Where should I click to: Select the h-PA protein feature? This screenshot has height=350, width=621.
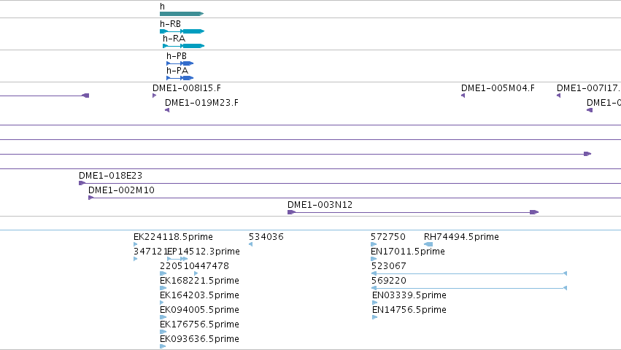tap(180, 78)
